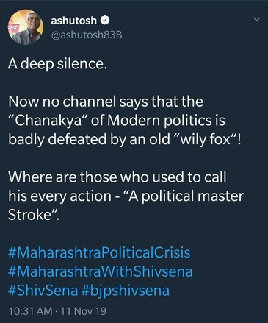
Task: Open hashtag #MaharashtraWithShivsena
Action: 101,271
